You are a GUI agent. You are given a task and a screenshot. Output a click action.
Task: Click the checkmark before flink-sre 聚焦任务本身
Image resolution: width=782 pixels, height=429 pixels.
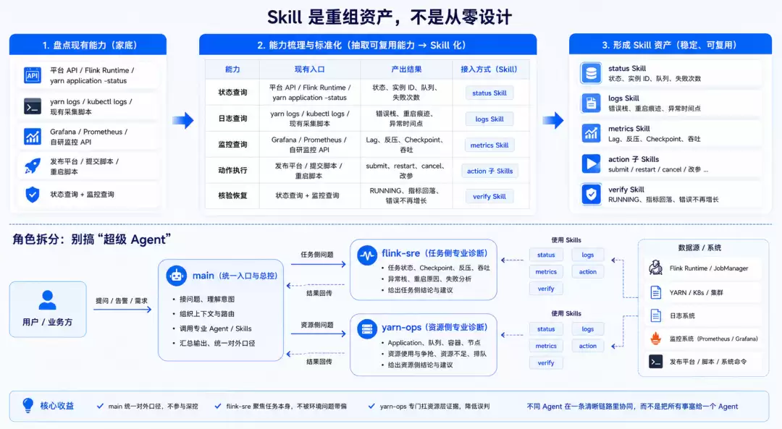(218, 406)
